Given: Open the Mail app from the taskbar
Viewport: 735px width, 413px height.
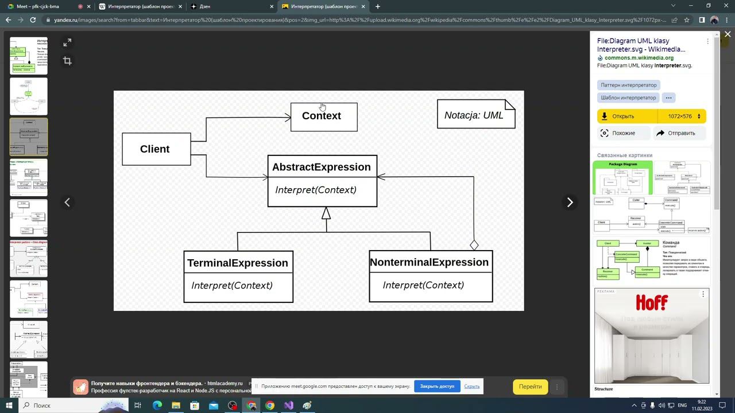Looking at the screenshot, I should click(214, 406).
